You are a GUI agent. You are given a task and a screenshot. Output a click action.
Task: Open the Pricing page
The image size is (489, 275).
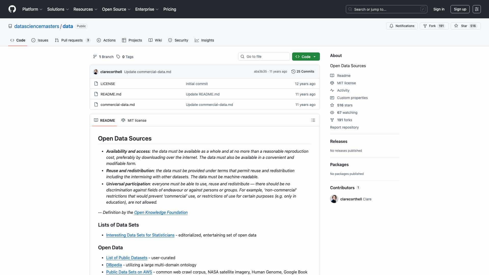170,9
